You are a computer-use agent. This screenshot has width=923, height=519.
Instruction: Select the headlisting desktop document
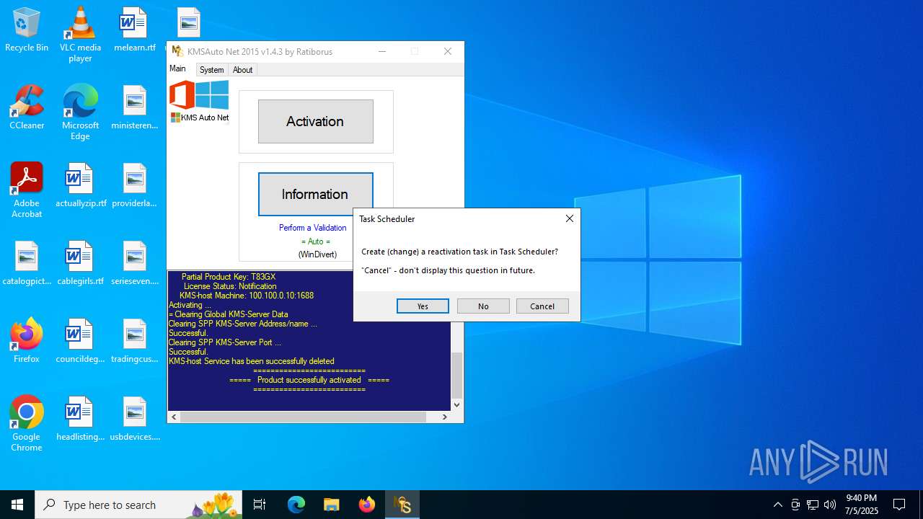(80, 419)
